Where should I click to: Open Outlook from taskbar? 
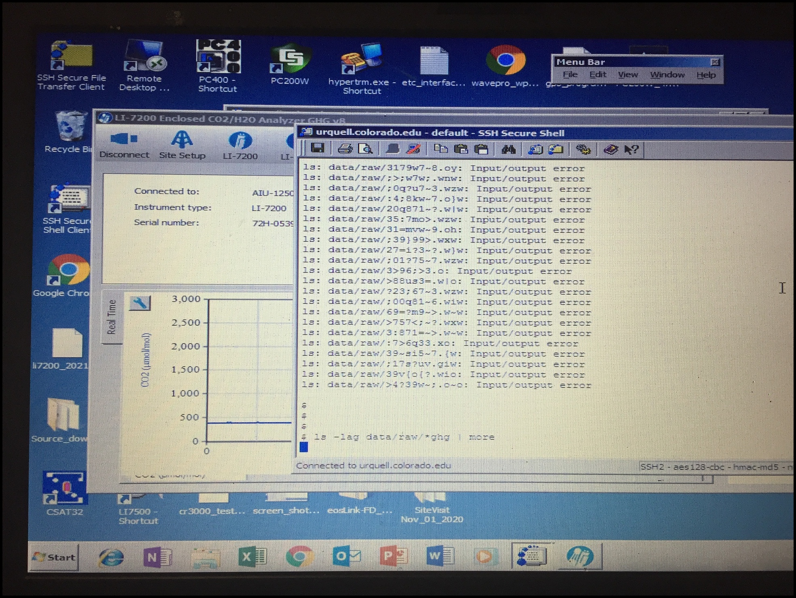[x=346, y=556]
